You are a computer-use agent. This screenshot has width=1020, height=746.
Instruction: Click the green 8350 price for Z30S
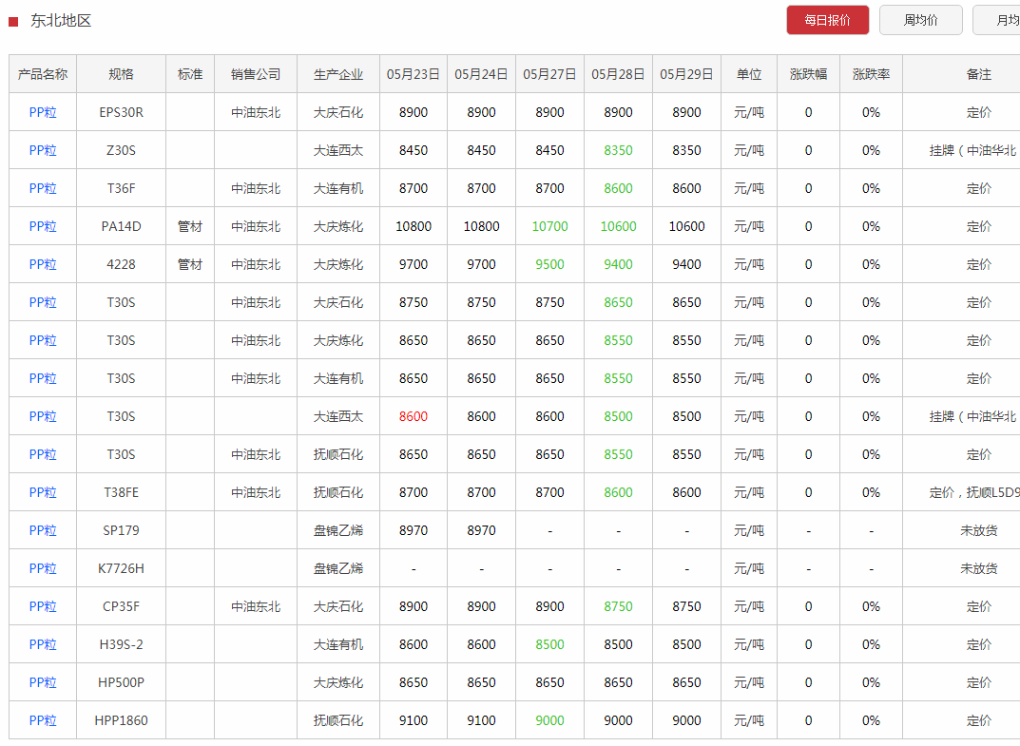618,150
